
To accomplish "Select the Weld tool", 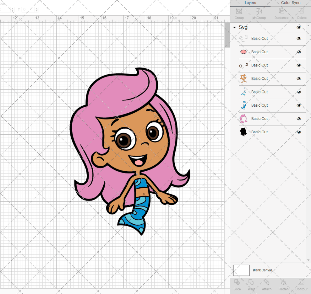I will (x=251, y=285).
